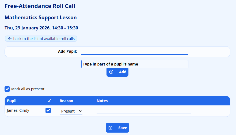This screenshot has height=135, width=236.
Task: Click the checkmark column header icon
Action: click(x=49, y=101)
